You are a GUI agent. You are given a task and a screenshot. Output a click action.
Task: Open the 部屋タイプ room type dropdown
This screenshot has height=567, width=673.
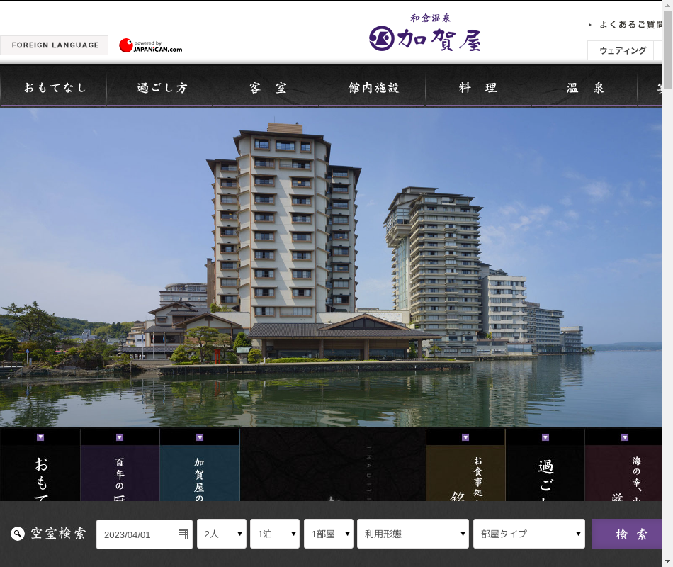pyautogui.click(x=529, y=534)
